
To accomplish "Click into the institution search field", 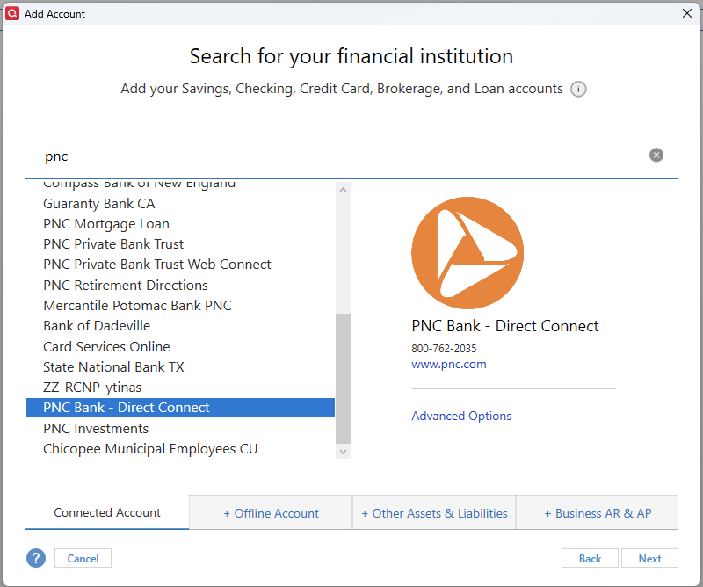I will click(x=351, y=153).
